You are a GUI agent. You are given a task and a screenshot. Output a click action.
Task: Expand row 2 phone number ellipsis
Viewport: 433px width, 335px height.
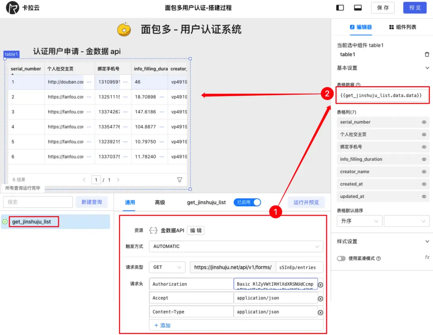[125, 97]
